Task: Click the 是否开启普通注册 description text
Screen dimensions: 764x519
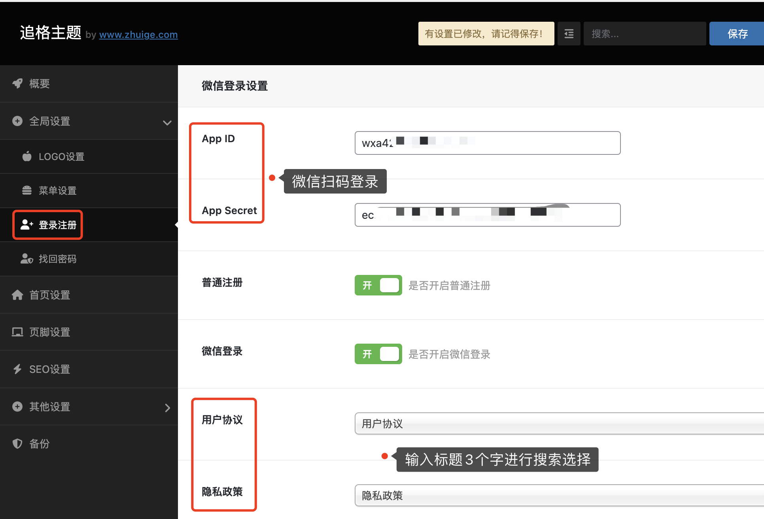Action: click(x=449, y=286)
